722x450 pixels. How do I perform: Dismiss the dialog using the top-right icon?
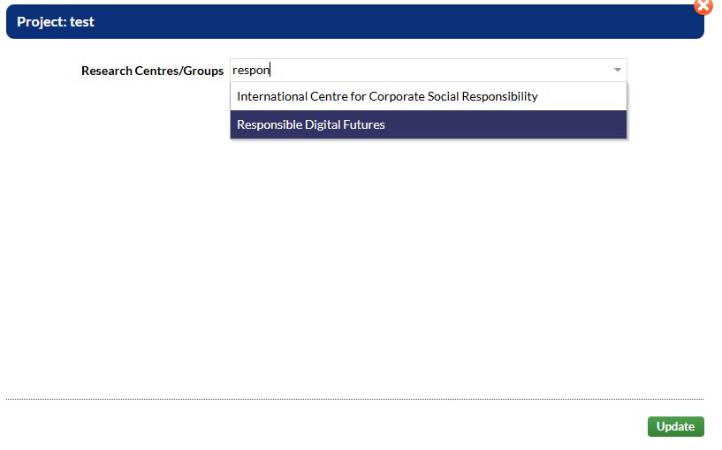(703, 6)
